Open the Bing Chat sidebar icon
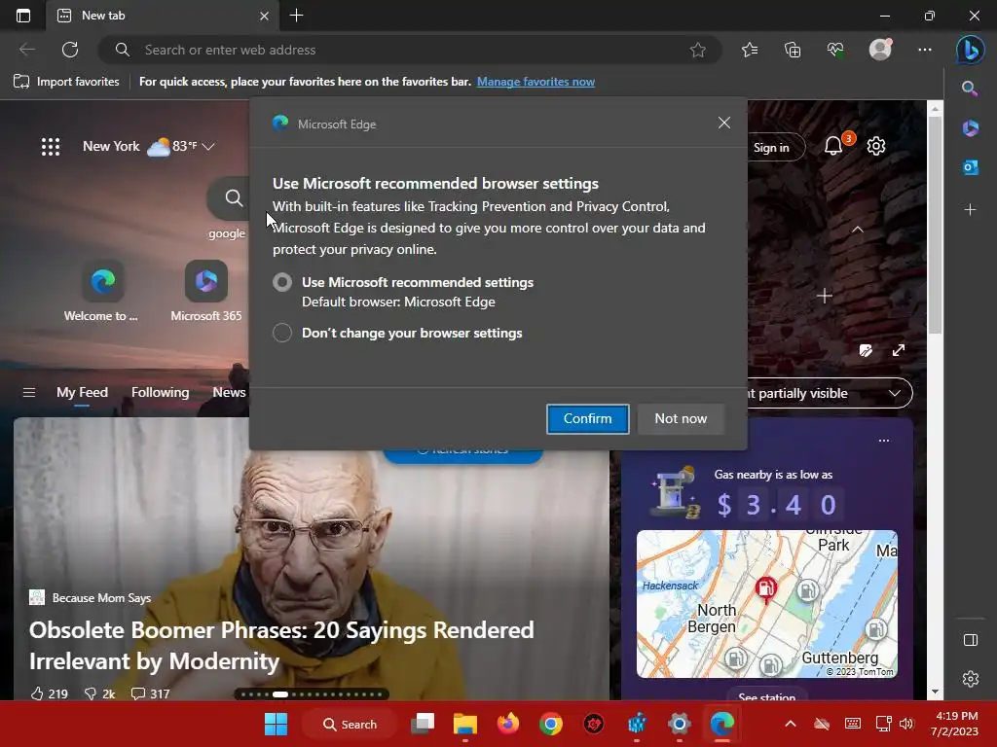Screen dimensions: 997x747 [970, 50]
